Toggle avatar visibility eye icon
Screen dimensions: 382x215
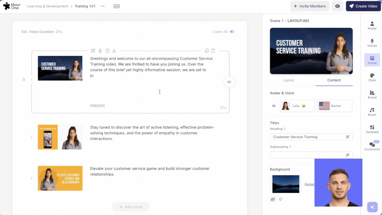coord(274,106)
